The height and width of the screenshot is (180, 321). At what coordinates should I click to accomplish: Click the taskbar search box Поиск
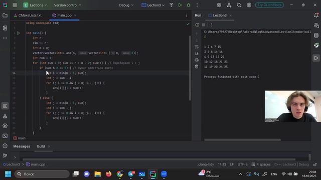(42, 174)
